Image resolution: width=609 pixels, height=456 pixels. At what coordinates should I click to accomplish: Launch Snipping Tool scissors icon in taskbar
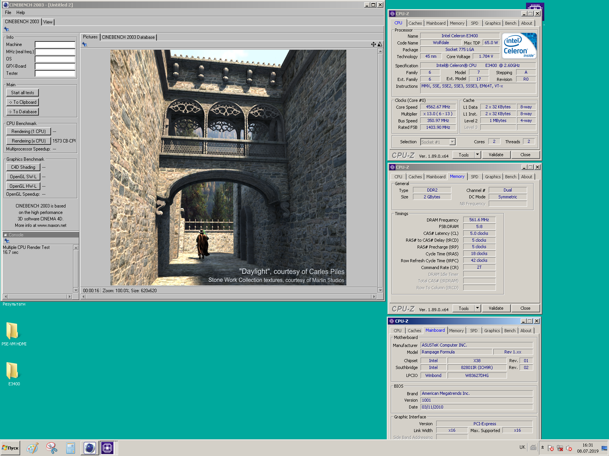click(x=51, y=448)
